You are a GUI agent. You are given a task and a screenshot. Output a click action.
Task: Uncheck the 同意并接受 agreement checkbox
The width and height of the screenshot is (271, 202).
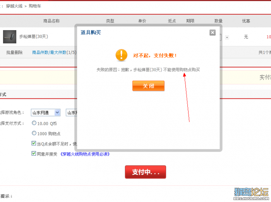click(34, 153)
